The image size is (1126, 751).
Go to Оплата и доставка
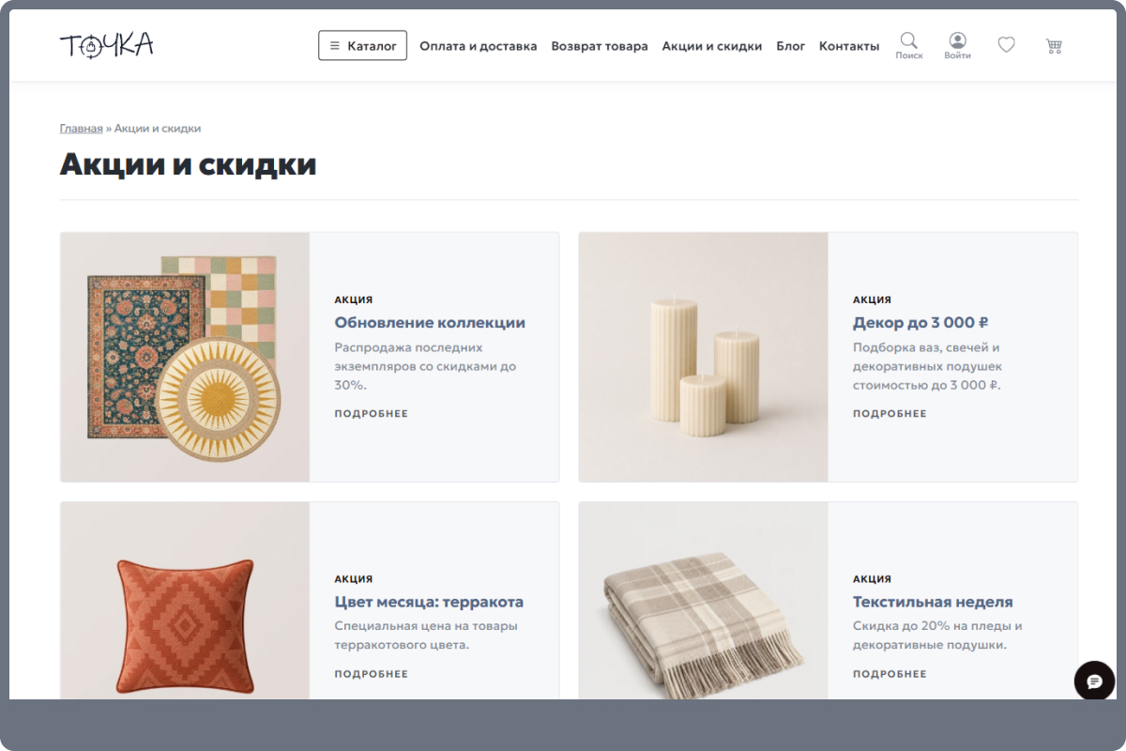tap(479, 46)
